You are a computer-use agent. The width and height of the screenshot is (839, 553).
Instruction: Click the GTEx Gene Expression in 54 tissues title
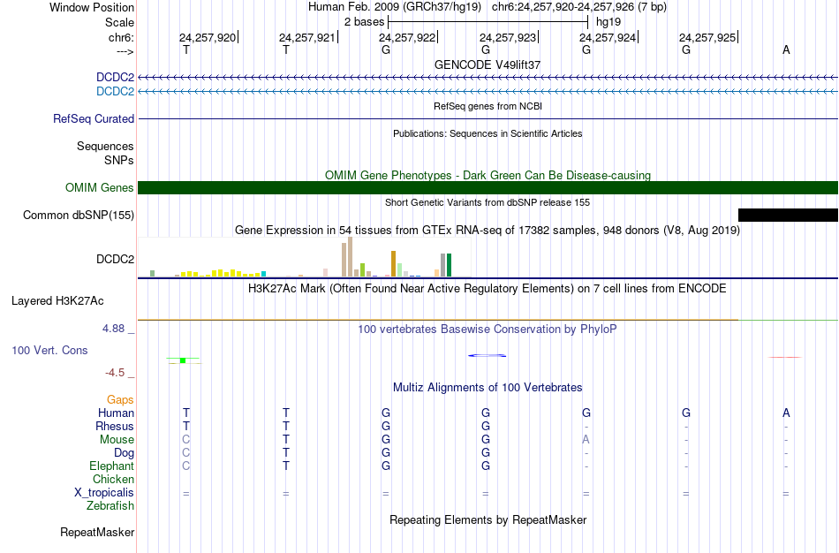488,231
